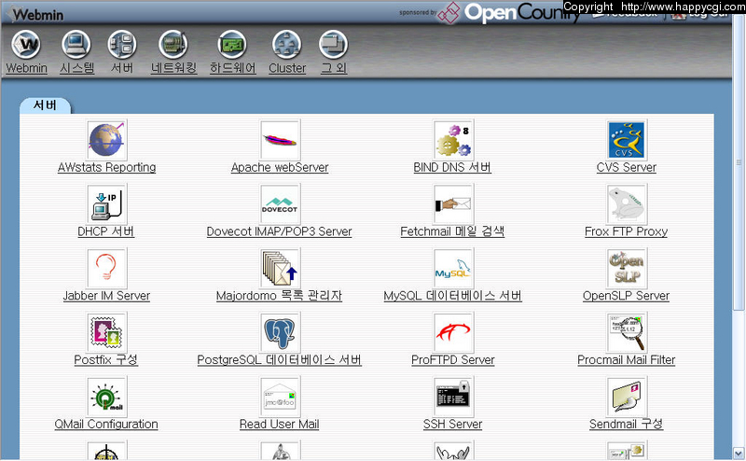
Task: Select the 시스템 category monitor icon
Action: 76,45
